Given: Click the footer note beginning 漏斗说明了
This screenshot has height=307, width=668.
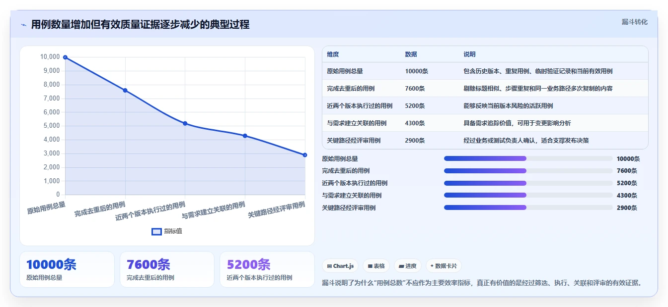Looking at the screenshot, I should point(483,283).
